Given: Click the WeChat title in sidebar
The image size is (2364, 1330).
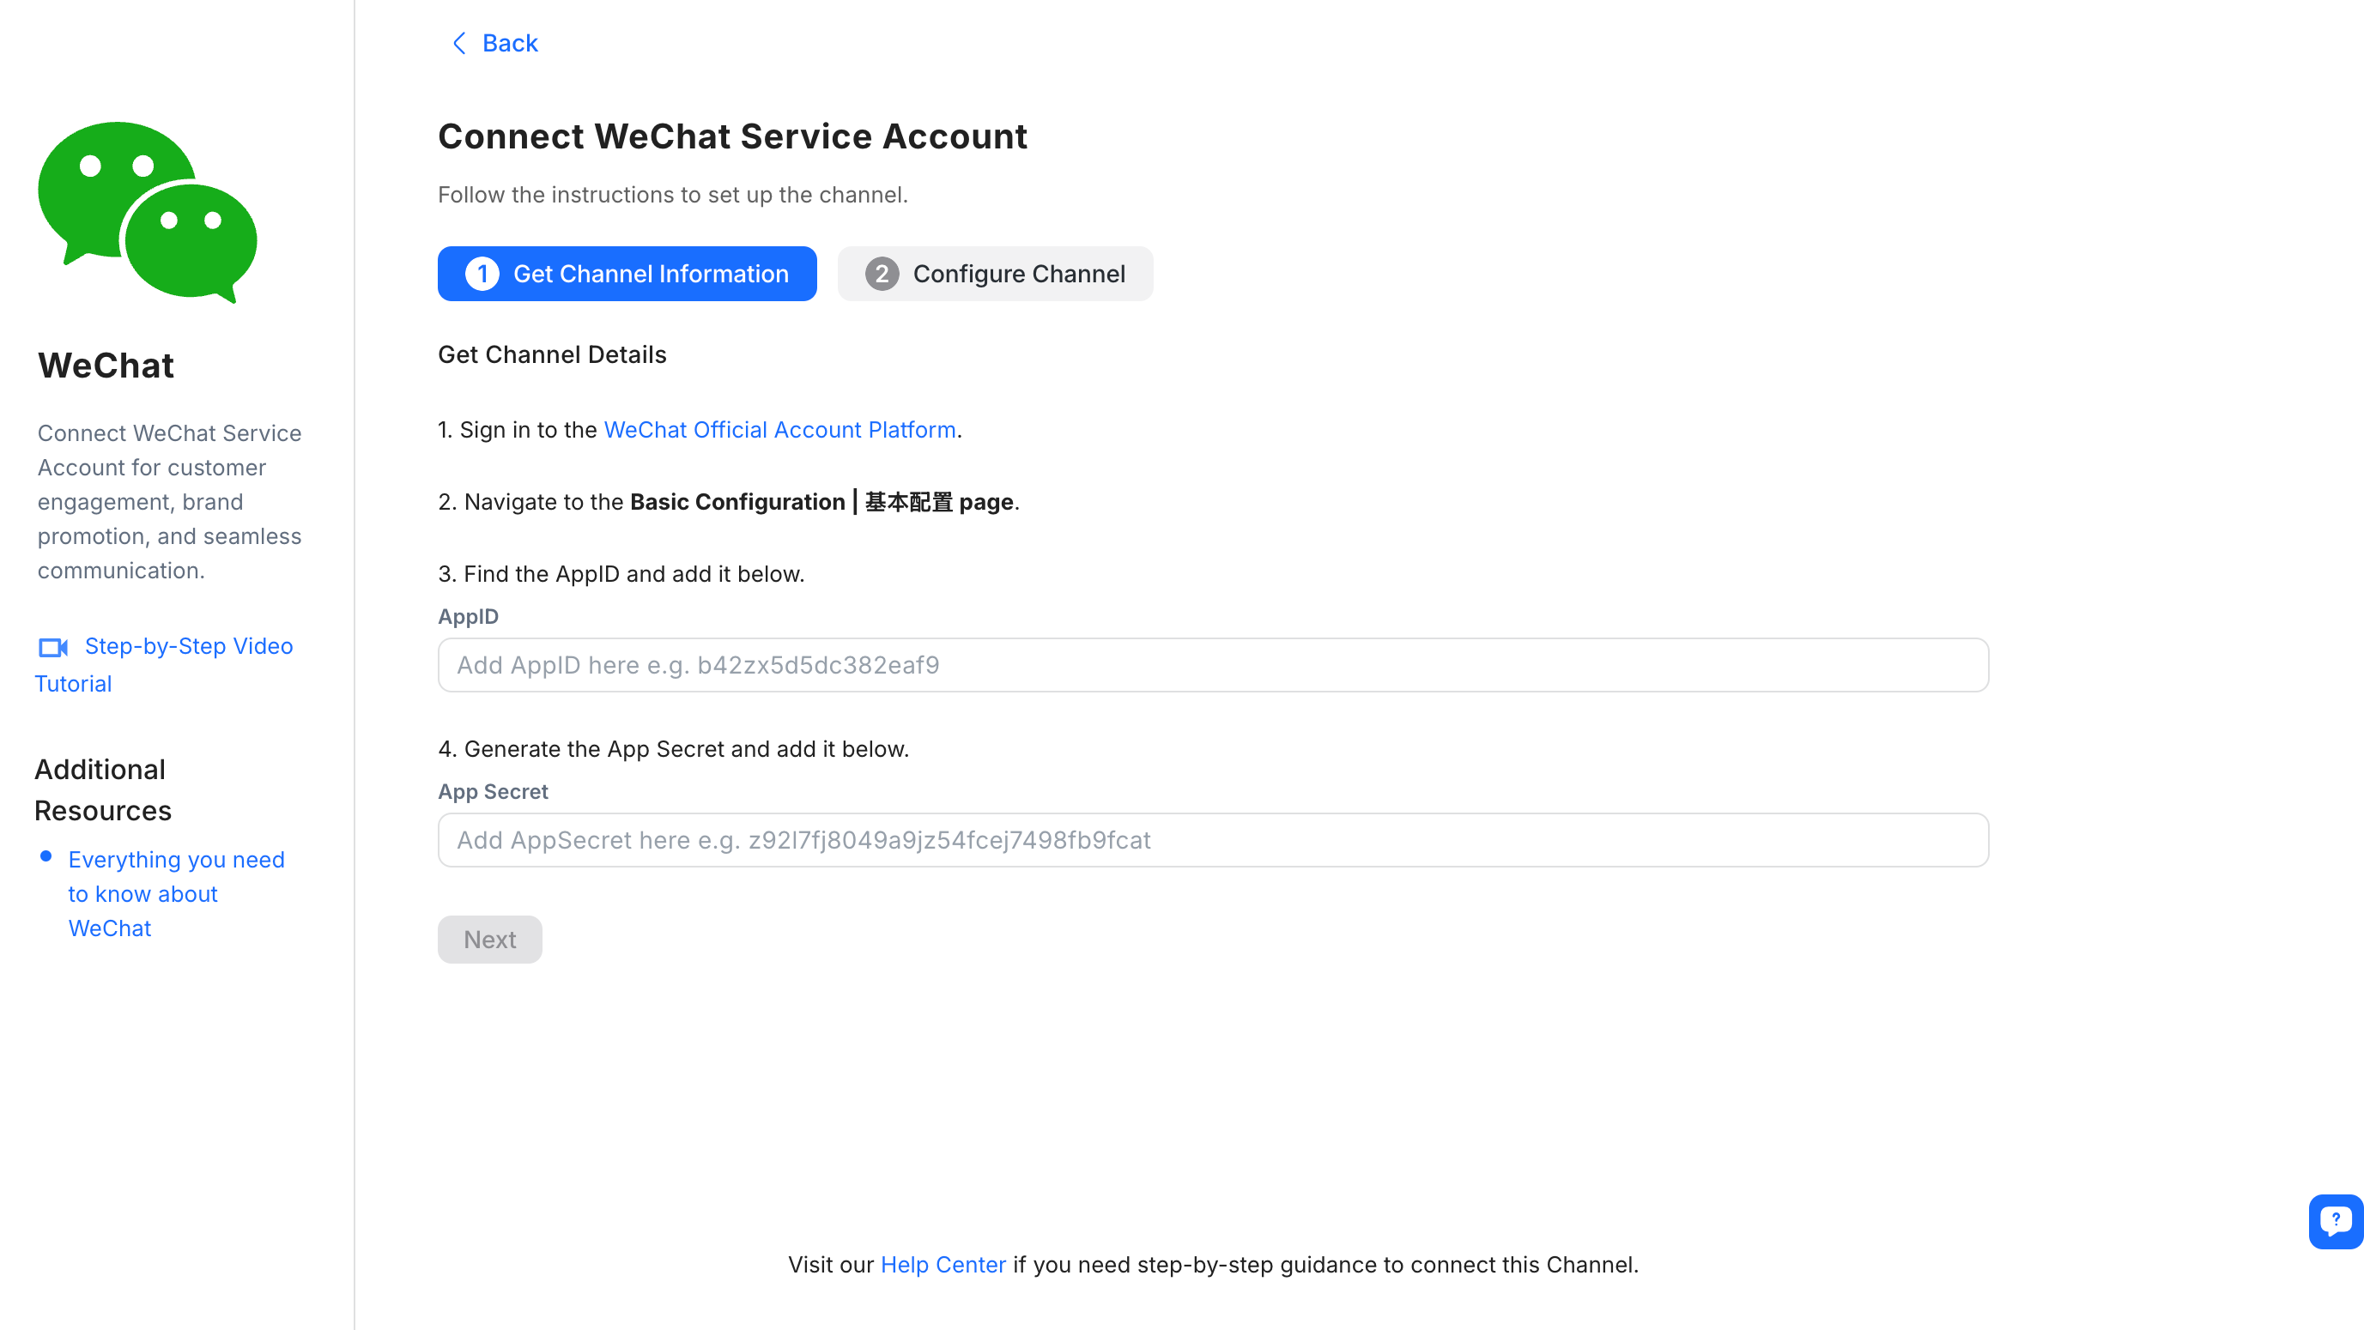Looking at the screenshot, I should click(x=106, y=366).
